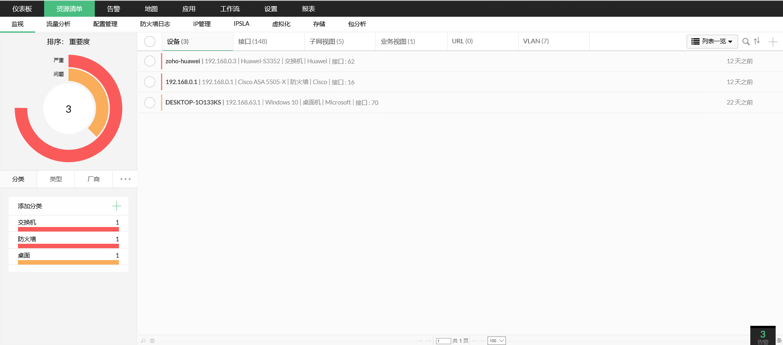Click the small search icon in the bottom-left footer

tap(143, 341)
